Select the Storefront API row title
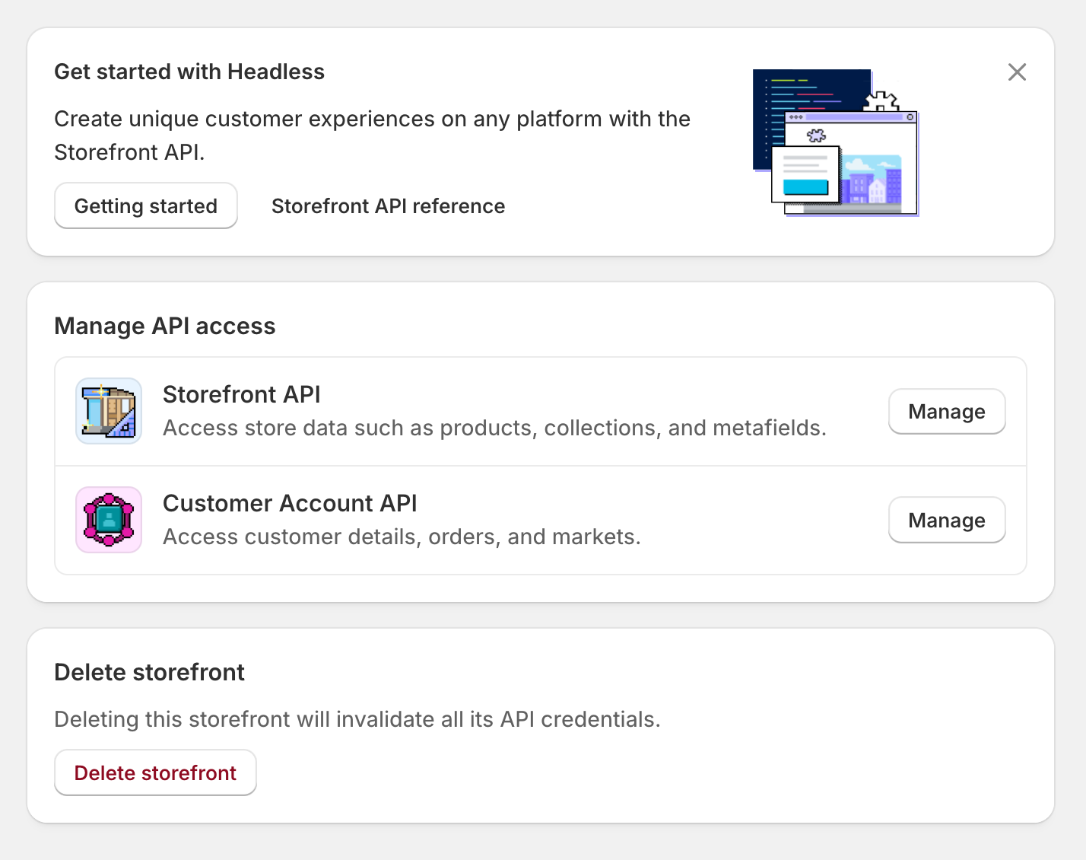This screenshot has width=1086, height=860. click(242, 394)
